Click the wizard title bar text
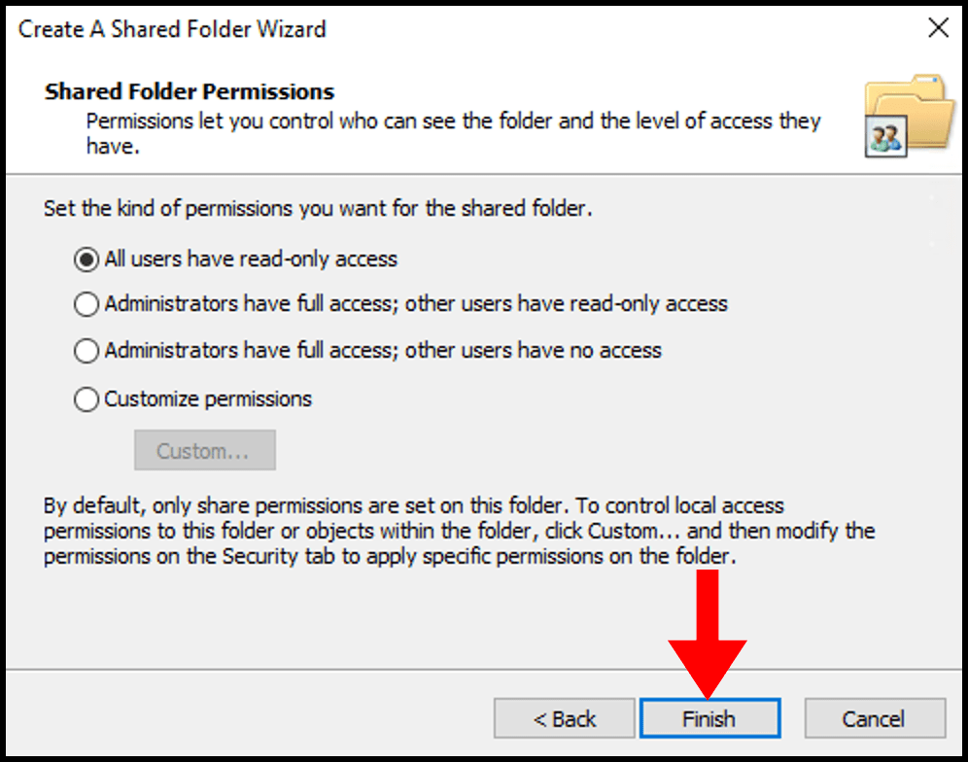 click(x=171, y=29)
